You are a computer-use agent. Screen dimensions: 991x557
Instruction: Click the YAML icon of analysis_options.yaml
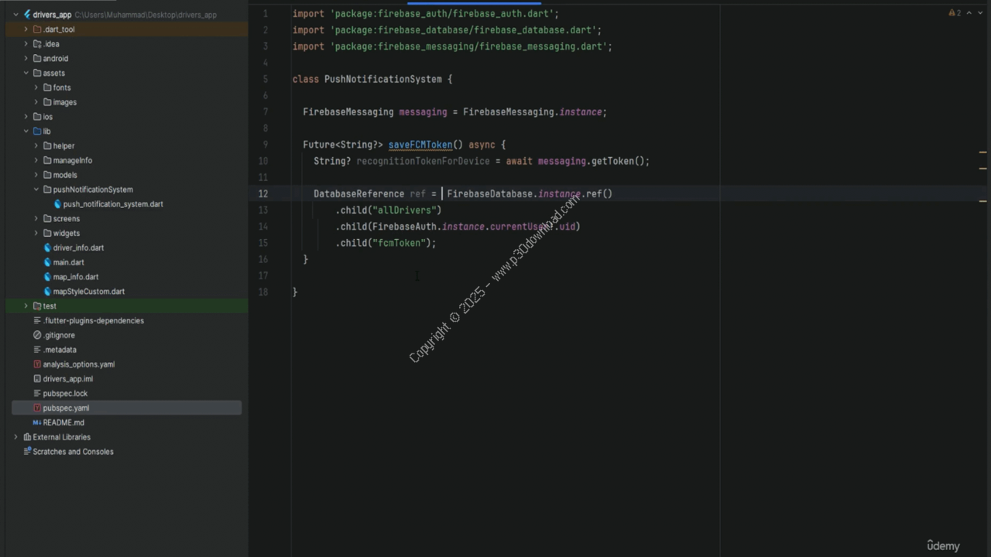[x=37, y=364]
